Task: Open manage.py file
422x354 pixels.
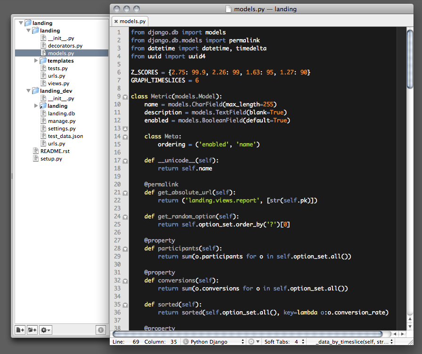Action: pos(62,121)
